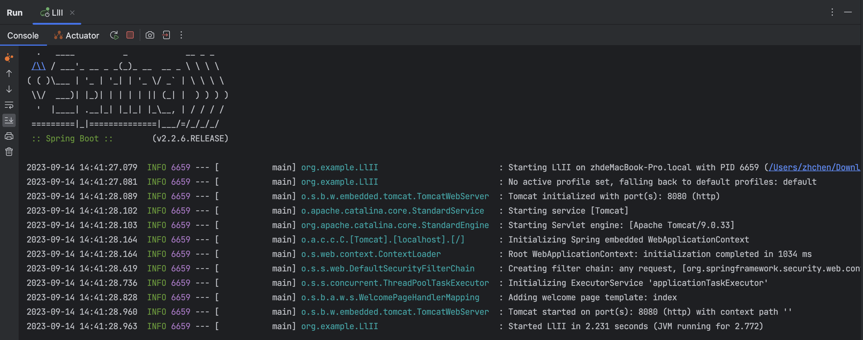The image size is (863, 340).
Task: Open the /Users/zhchen/Downl path link
Action: coord(814,167)
